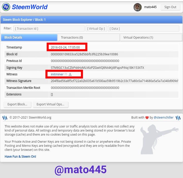
Task: Click the mato445 username in header
Action: pyautogui.click(x=150, y=7)
